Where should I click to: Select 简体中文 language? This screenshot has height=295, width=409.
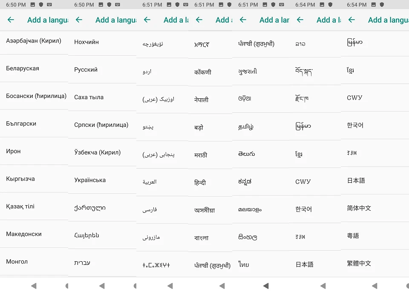click(x=375, y=208)
